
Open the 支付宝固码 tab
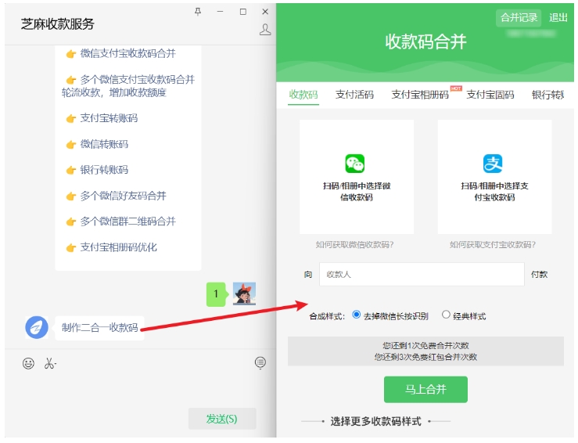click(x=490, y=95)
